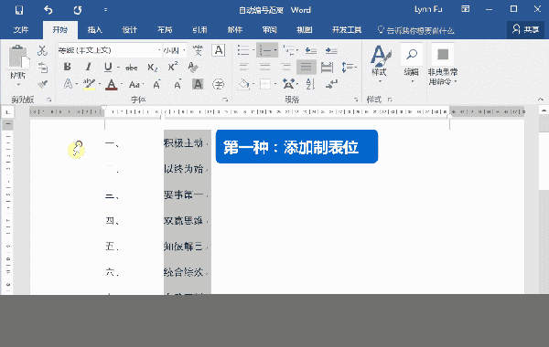Click the shading paint bucket icon
This screenshot has height=347, width=549.
[x=243, y=84]
